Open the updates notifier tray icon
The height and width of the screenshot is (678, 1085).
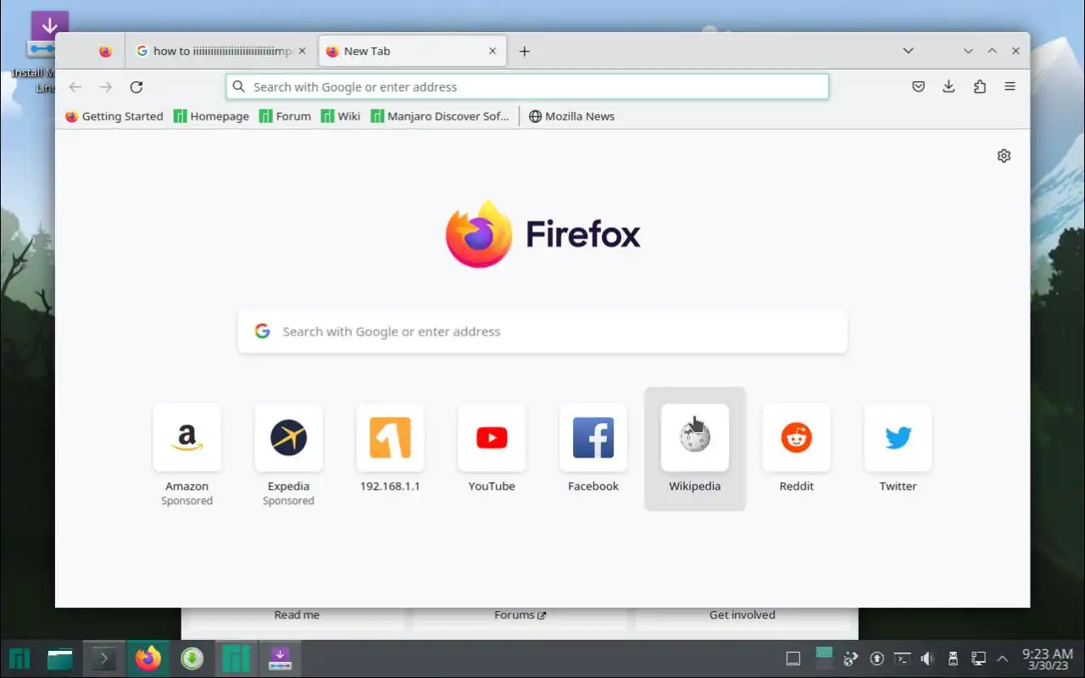(x=877, y=659)
